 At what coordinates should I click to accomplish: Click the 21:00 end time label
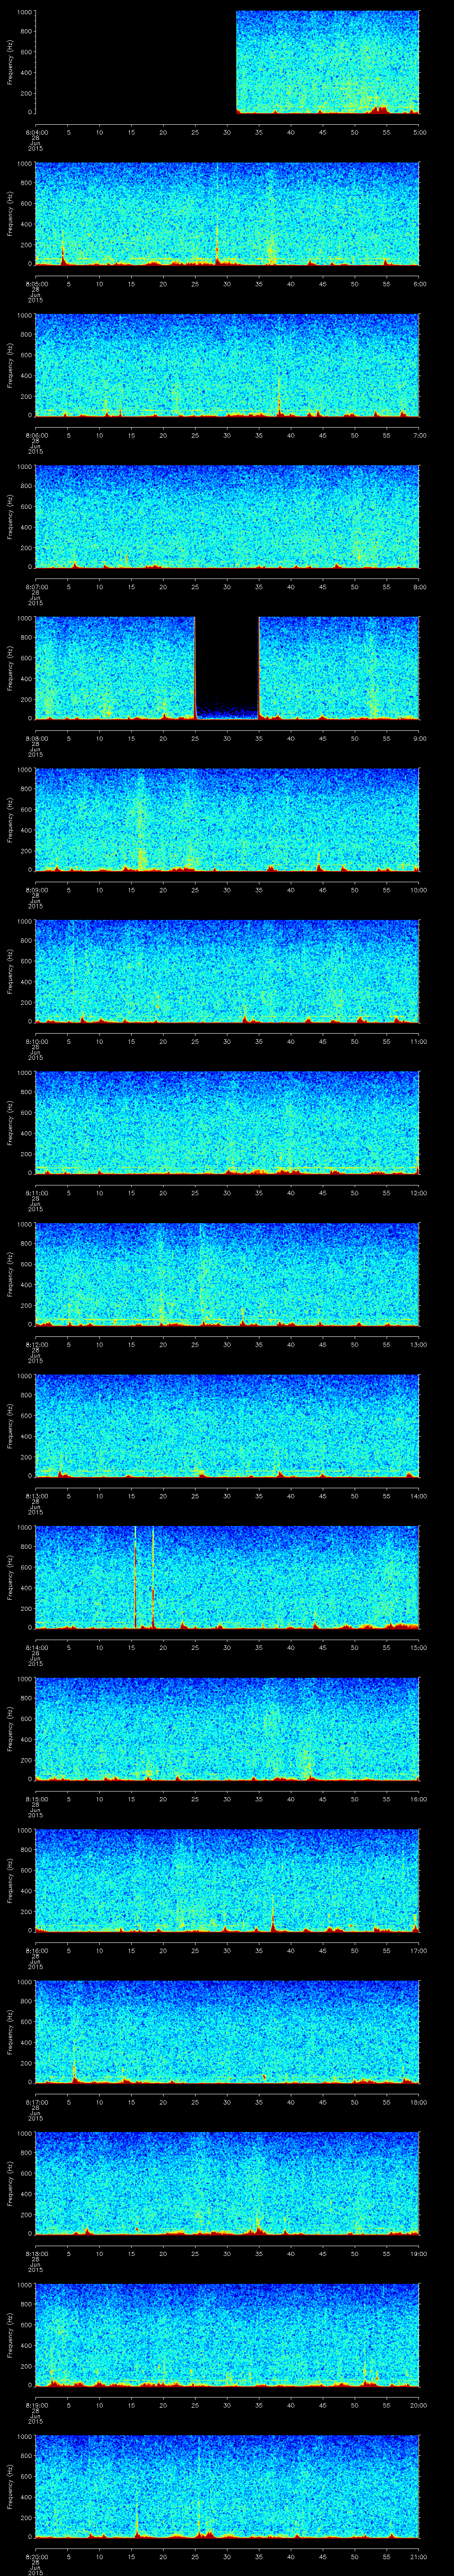418,2557
